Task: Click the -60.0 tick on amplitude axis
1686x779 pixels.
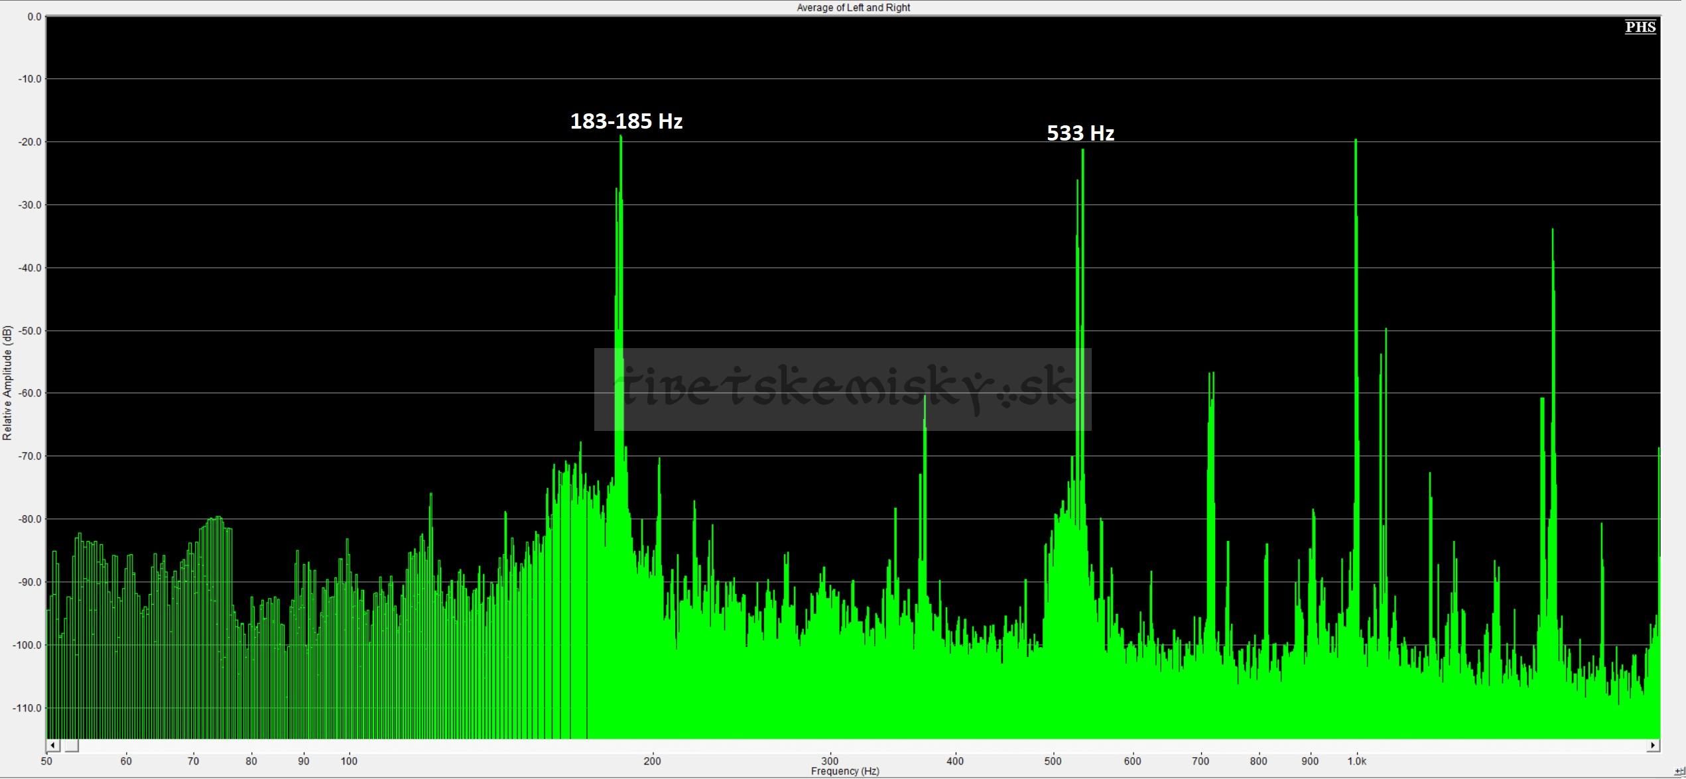Action: tap(30, 393)
